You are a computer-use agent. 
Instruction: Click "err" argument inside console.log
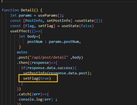[48, 99]
